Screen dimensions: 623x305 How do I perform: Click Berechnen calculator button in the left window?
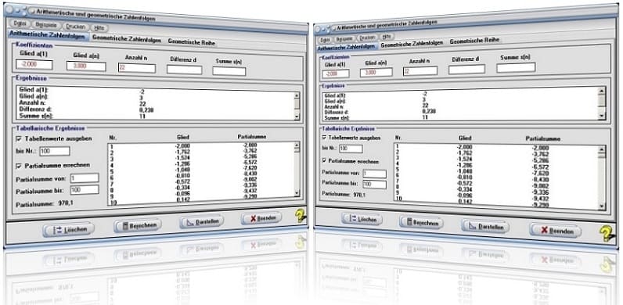[138, 225]
